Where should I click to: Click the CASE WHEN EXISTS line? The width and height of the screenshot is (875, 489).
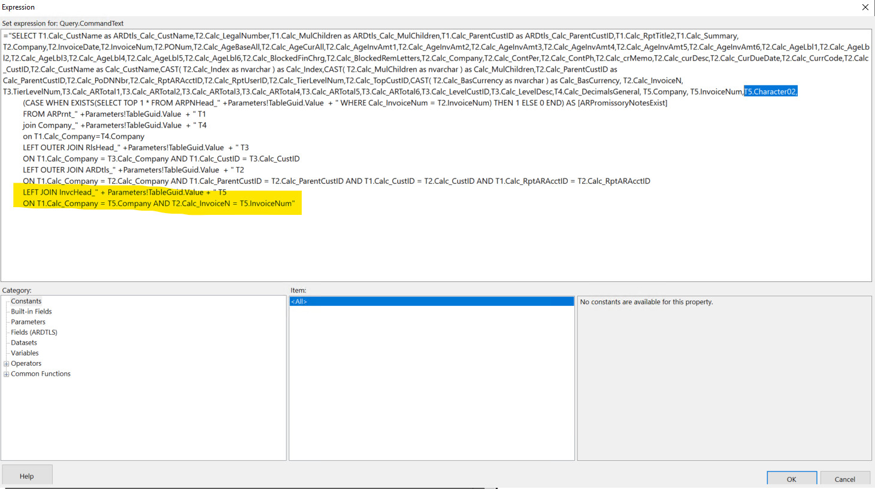345,103
